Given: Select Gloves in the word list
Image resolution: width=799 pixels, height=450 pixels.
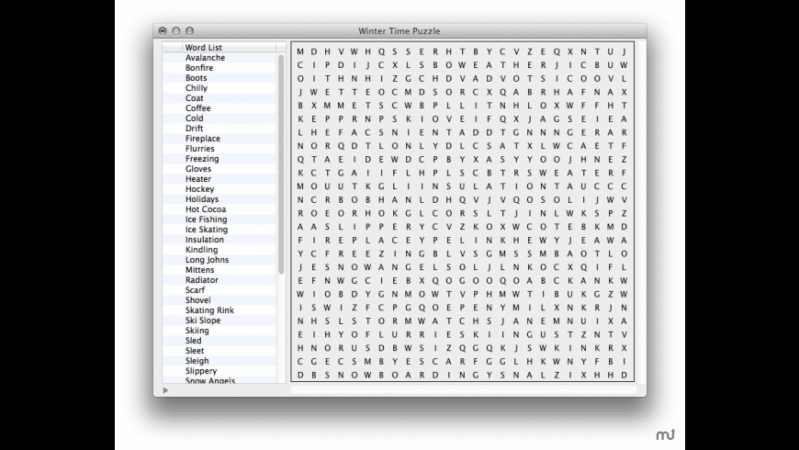Looking at the screenshot, I should point(219,169).
